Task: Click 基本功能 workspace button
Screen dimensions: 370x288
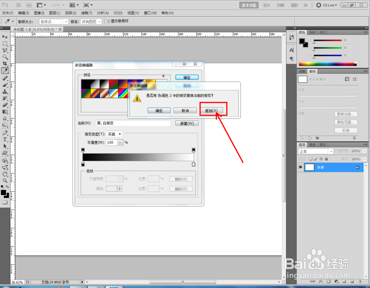Action: point(249,5)
